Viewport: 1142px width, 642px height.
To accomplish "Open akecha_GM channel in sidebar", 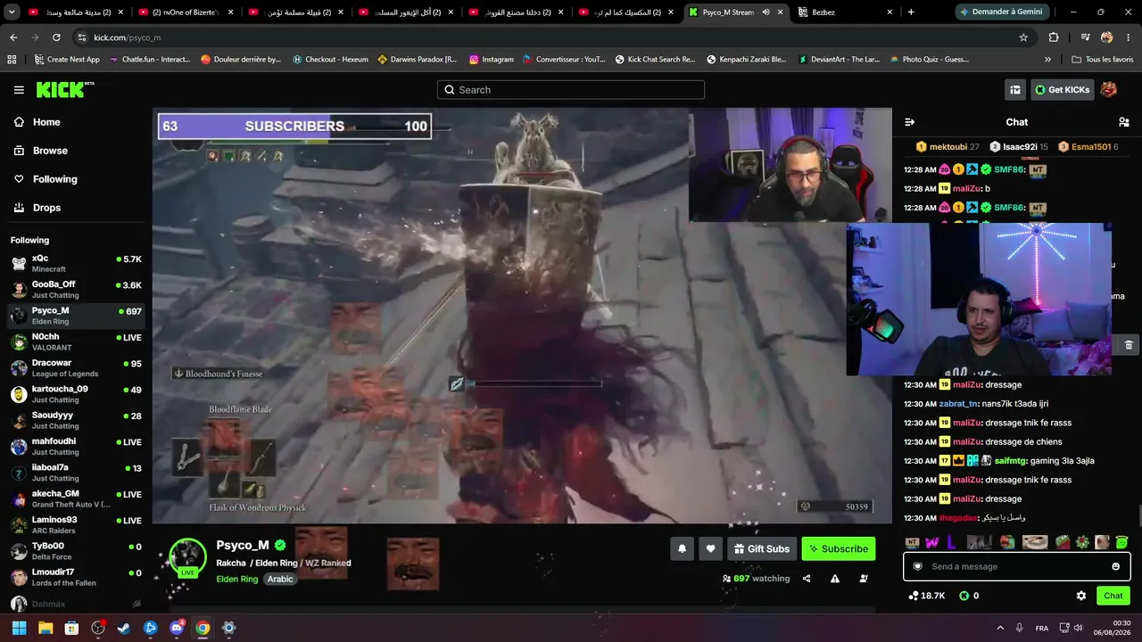I will pos(76,498).
